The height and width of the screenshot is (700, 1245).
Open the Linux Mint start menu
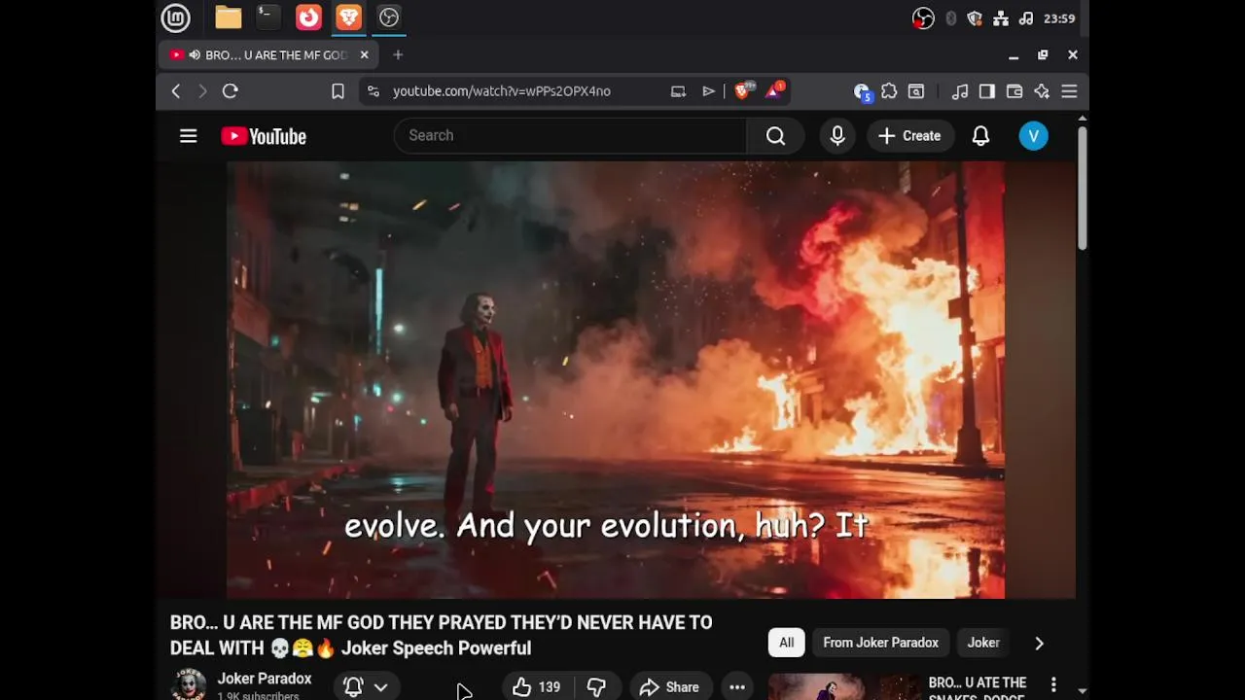pyautogui.click(x=175, y=17)
